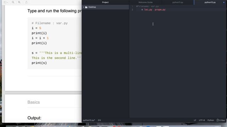The width and height of the screenshot is (227, 127).
Task: Open the Python grammar selector in status bar
Action: (x=211, y=120)
